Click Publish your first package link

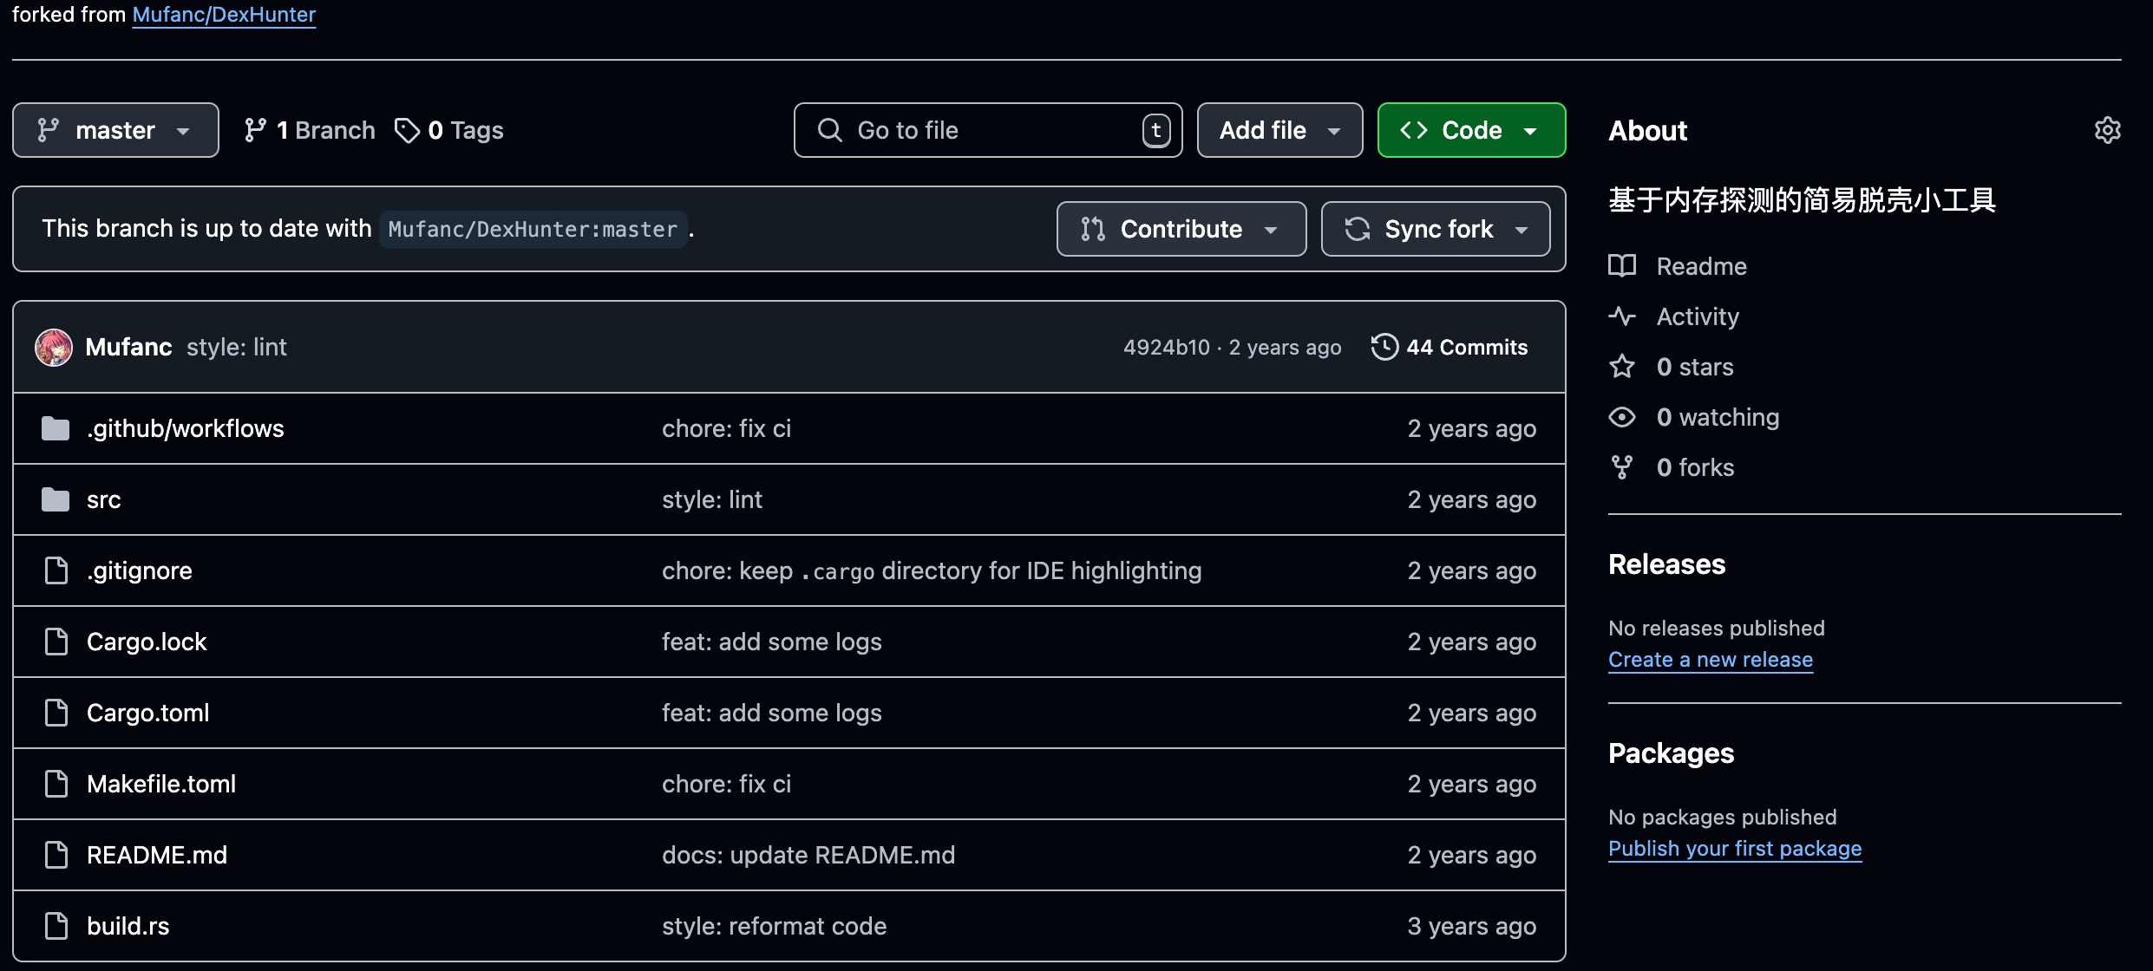(x=1734, y=849)
